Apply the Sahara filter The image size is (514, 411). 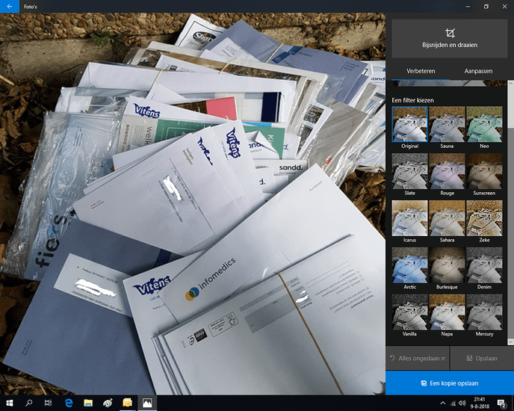(447, 218)
